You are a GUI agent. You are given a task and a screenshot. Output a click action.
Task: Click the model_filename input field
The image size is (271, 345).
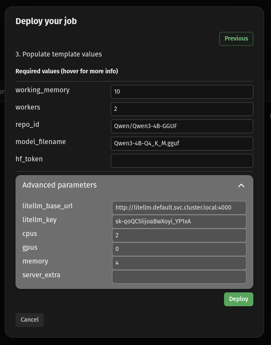182,143
